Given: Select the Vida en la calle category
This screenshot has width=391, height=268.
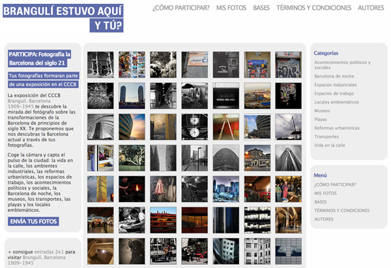Looking at the screenshot, I should (330, 145).
